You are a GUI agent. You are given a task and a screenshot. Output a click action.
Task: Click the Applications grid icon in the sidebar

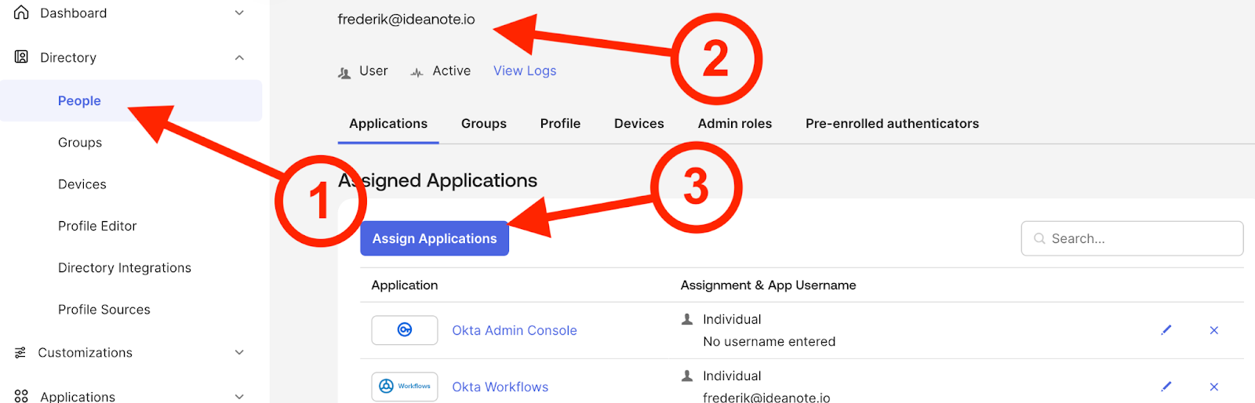[x=21, y=397]
